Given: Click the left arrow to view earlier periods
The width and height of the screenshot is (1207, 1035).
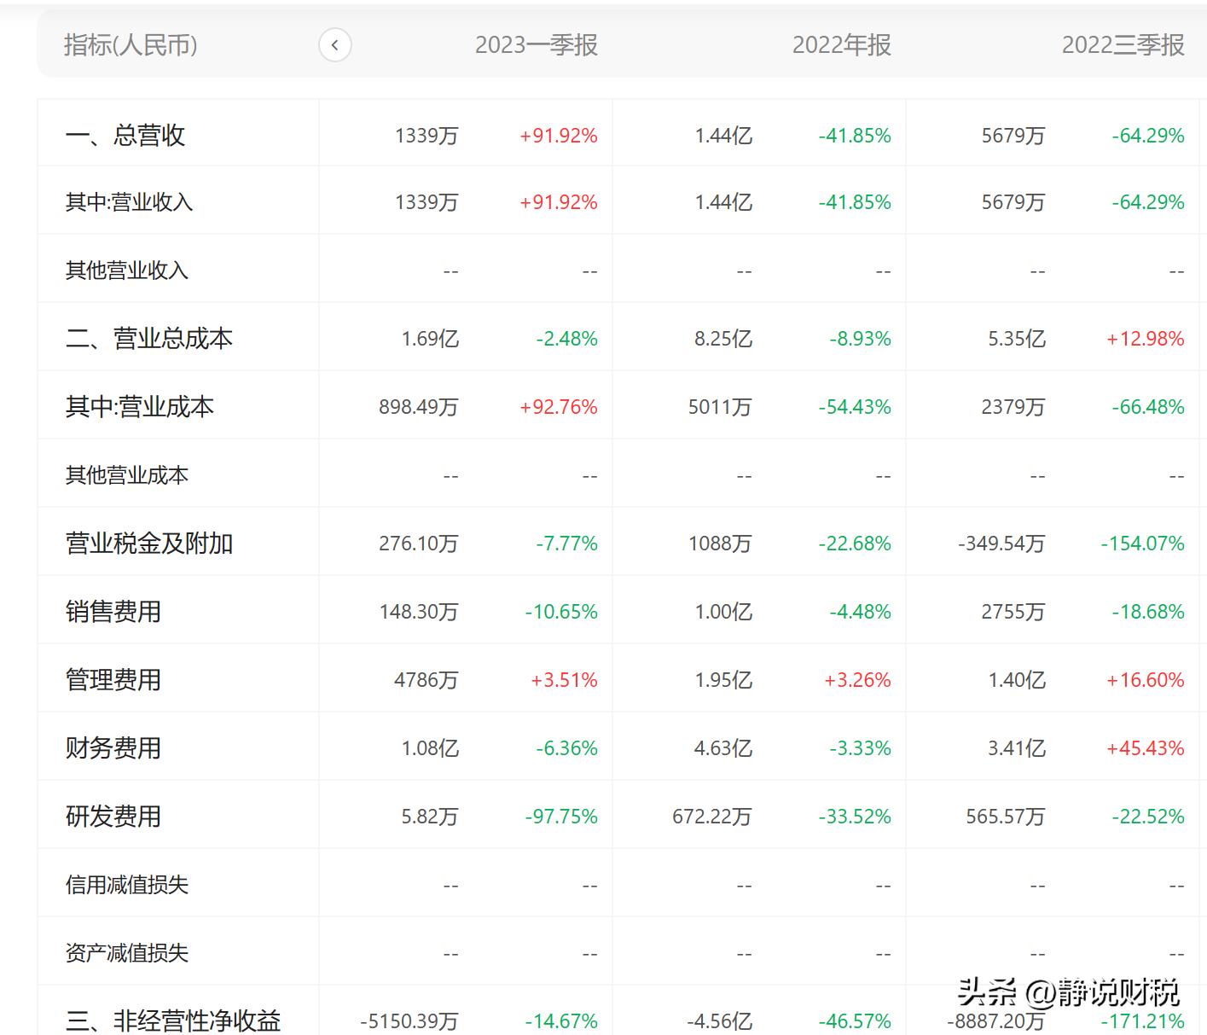Looking at the screenshot, I should pyautogui.click(x=335, y=44).
